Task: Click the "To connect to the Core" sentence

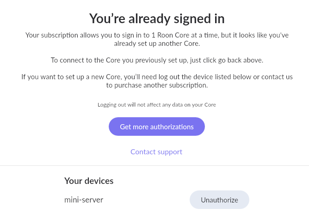Action: pyautogui.click(x=156, y=60)
